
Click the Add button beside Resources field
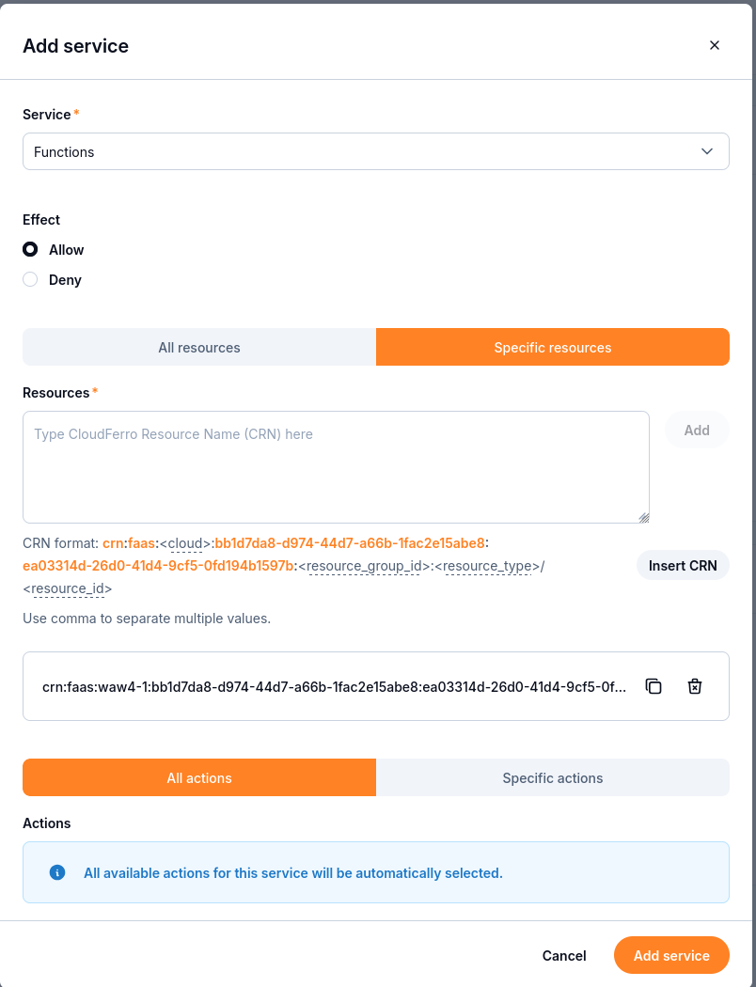(x=697, y=430)
